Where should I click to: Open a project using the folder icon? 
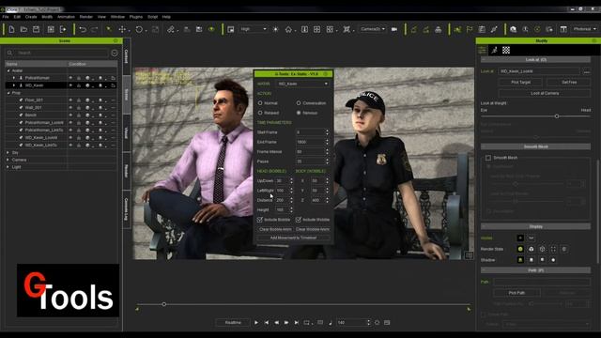point(23,29)
